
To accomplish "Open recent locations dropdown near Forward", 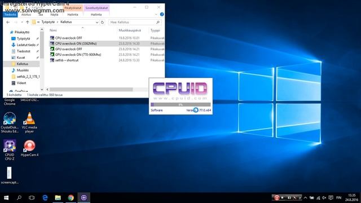I will 22,23.
